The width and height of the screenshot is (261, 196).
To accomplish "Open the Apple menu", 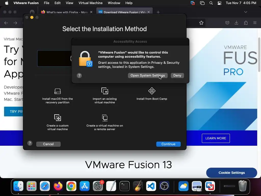I will (7, 3).
